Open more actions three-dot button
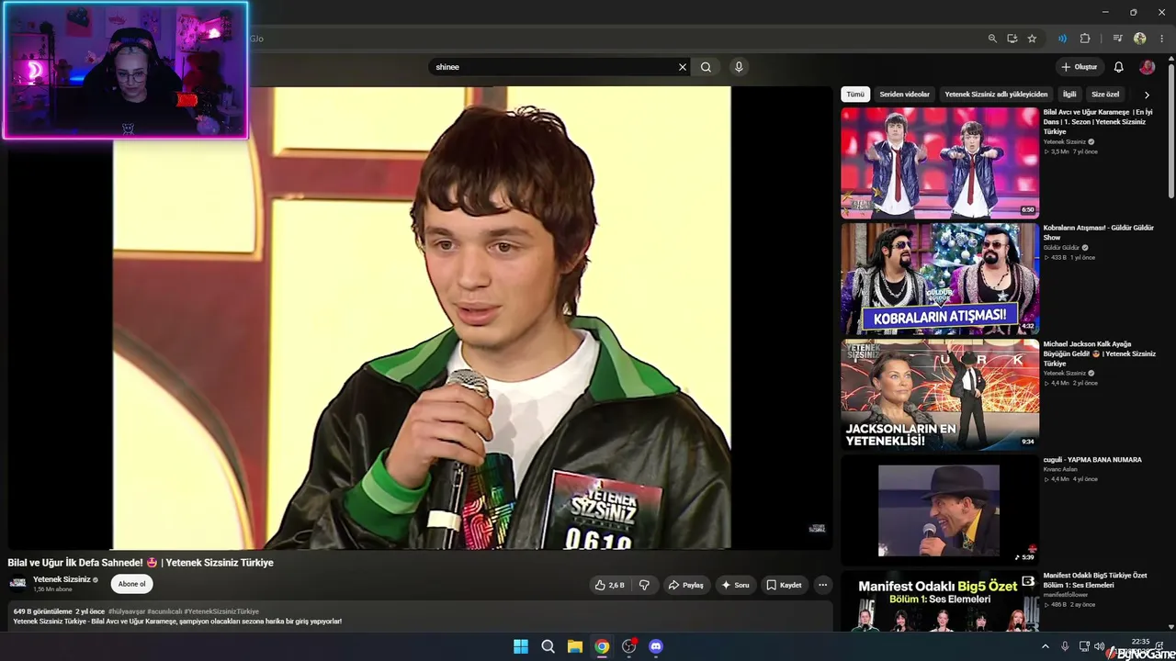Viewport: 1176px width, 661px height. 823,585
